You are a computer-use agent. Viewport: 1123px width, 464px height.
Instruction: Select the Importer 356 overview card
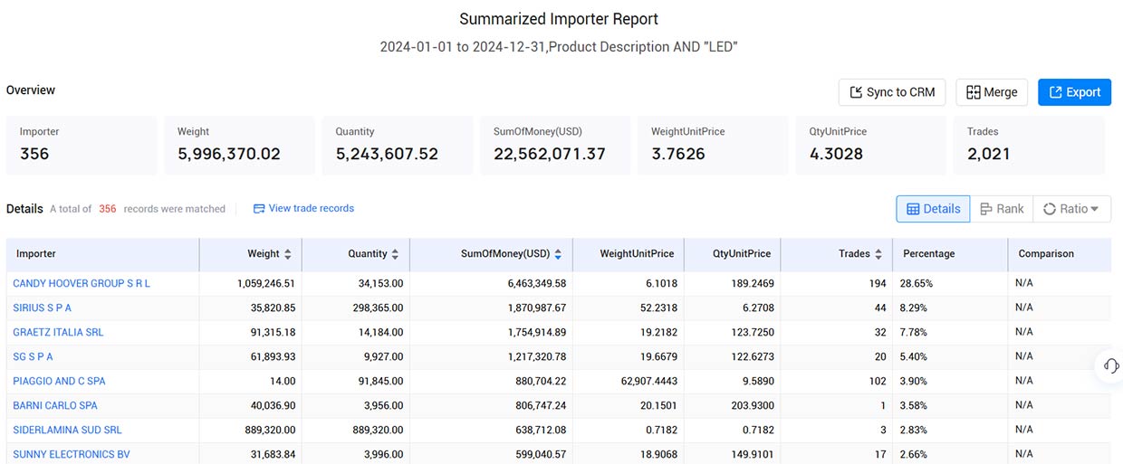(82, 145)
